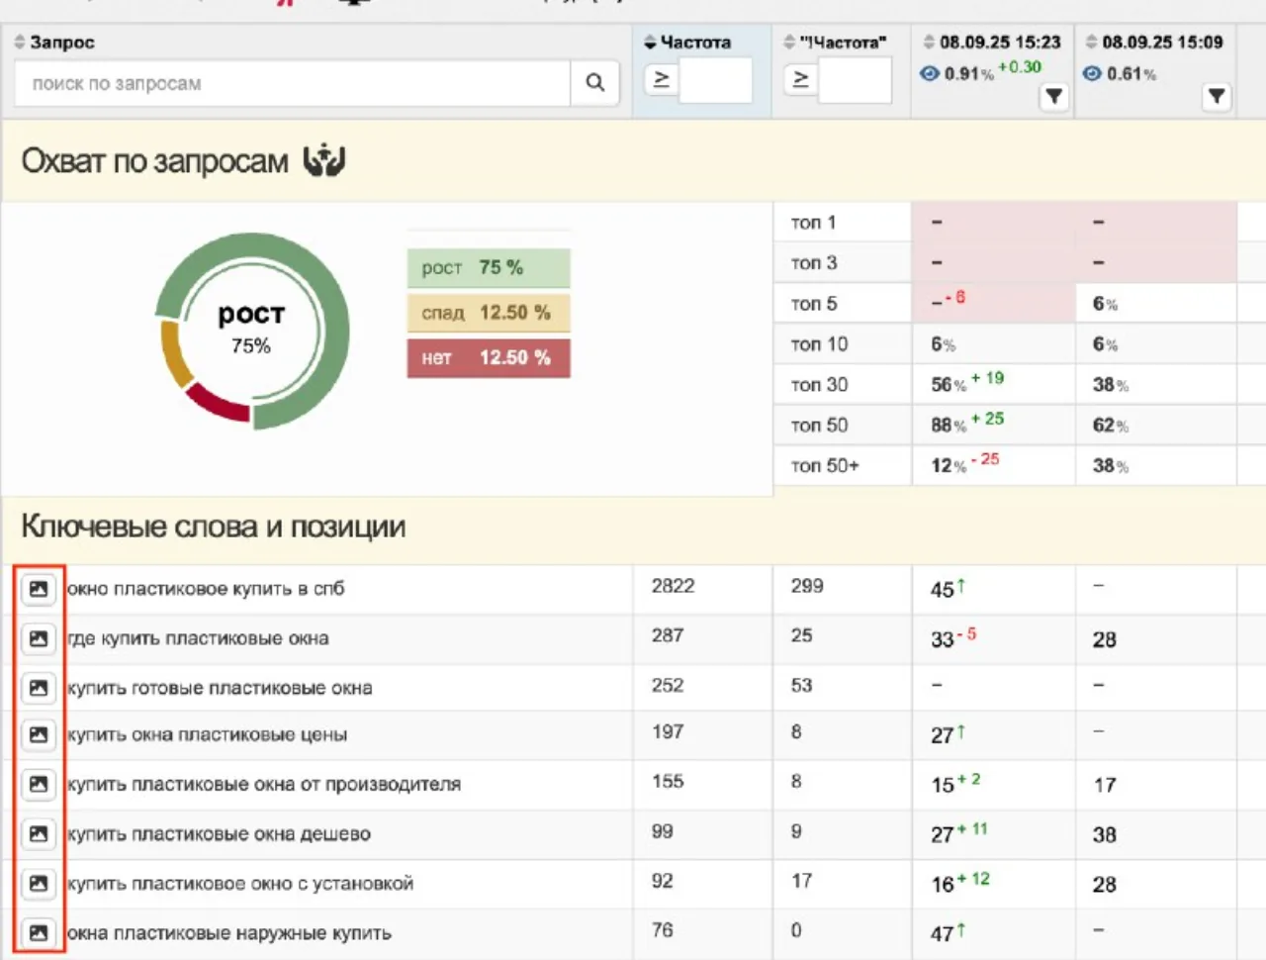Viewport: 1266px width, 960px height.
Task: Select green "рост 75 %" legend swatch
Action: coord(489,268)
